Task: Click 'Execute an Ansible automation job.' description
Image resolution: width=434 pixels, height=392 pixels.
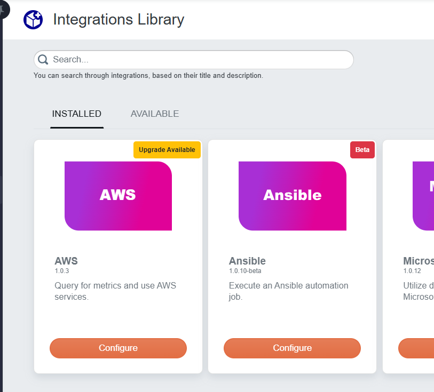Action: (288, 291)
